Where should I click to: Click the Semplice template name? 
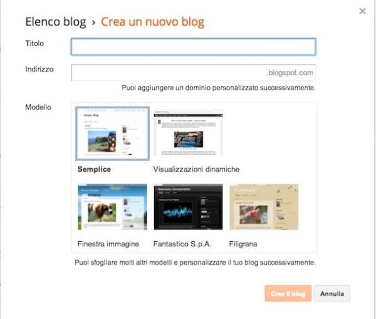pos(94,169)
